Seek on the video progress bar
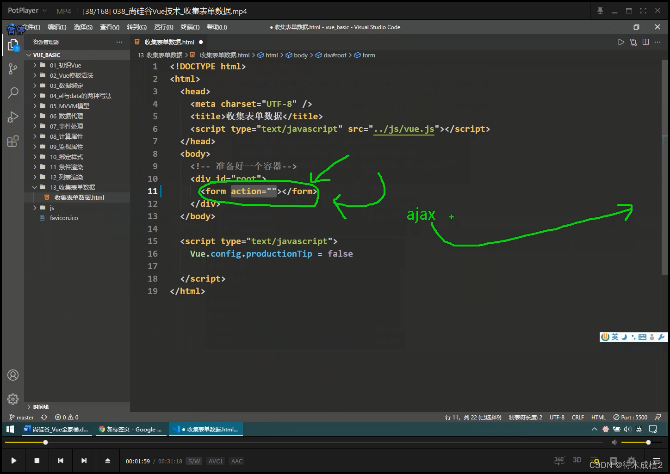Viewport: 670px width, 474px height. 303,443
